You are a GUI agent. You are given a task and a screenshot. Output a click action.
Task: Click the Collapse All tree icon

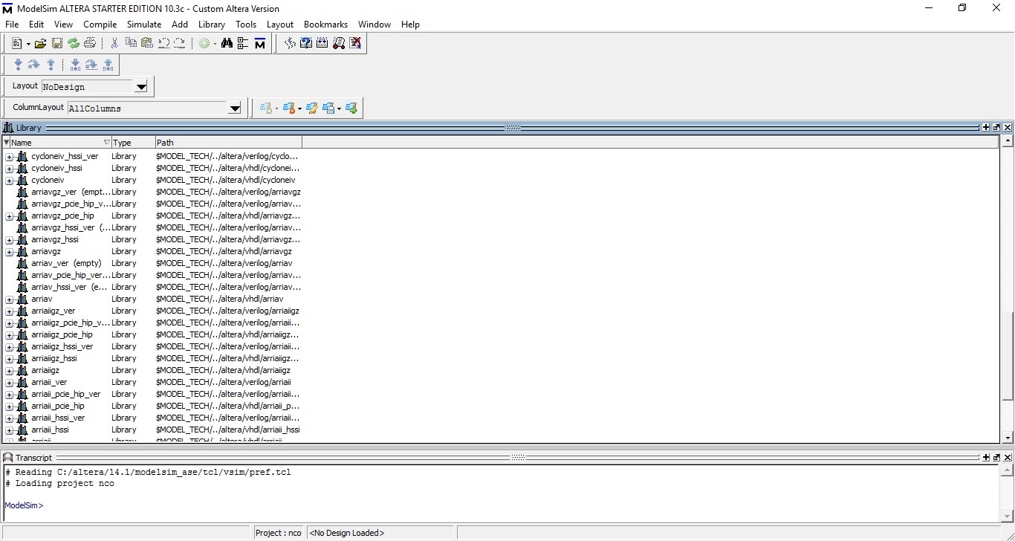point(244,44)
